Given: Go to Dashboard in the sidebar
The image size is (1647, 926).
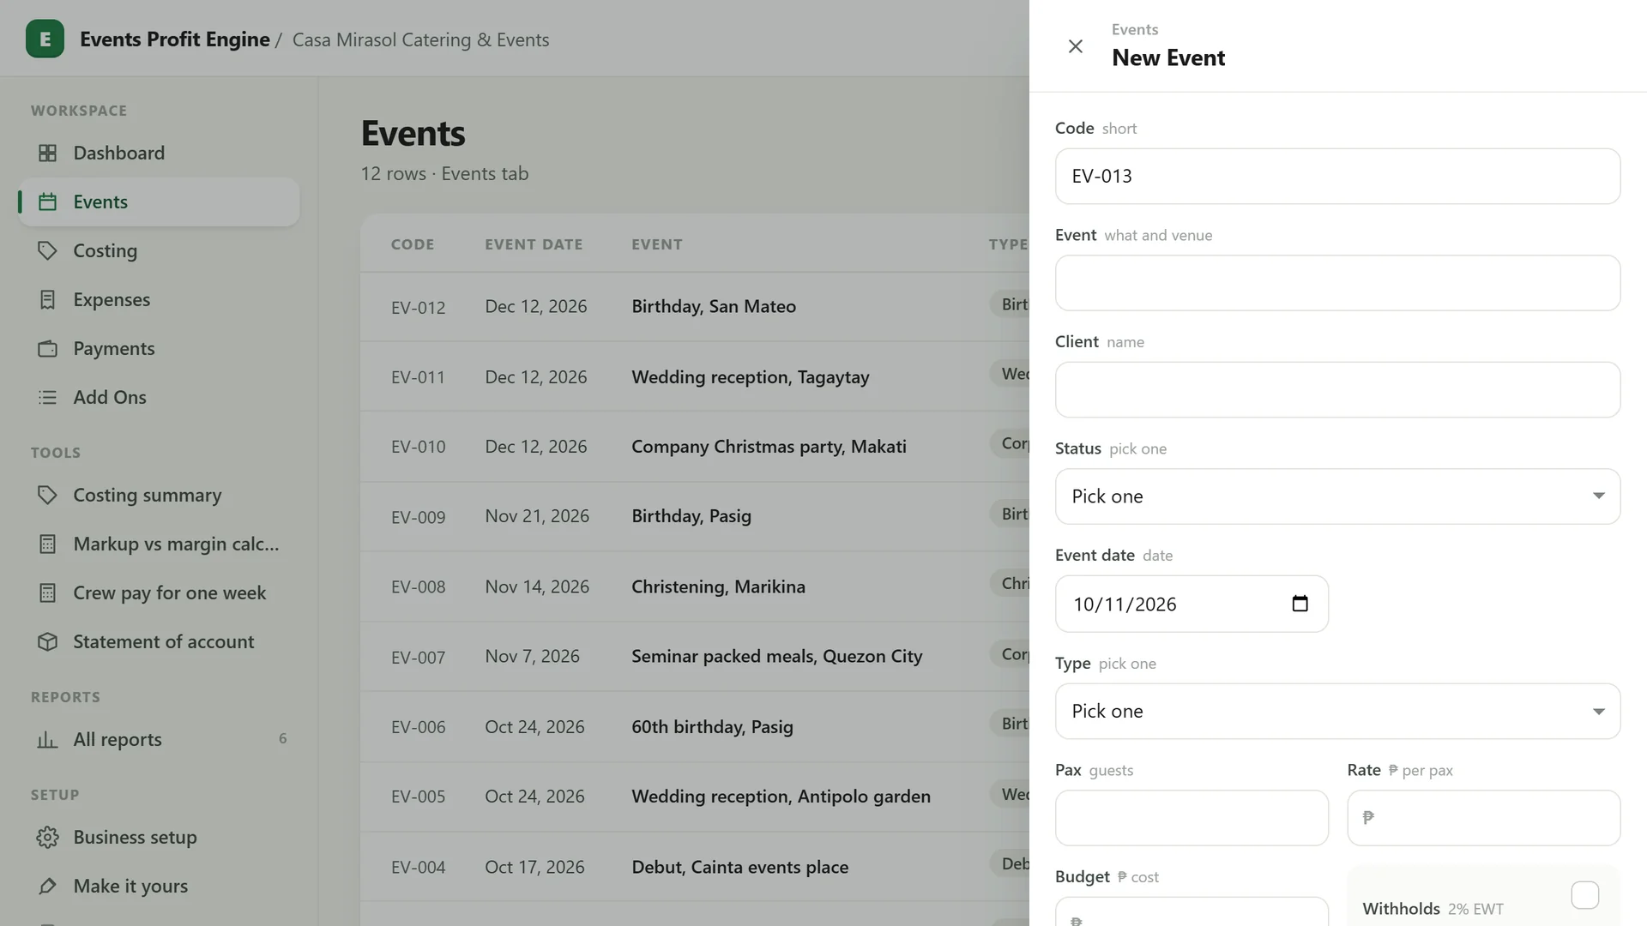Looking at the screenshot, I should 159,153.
